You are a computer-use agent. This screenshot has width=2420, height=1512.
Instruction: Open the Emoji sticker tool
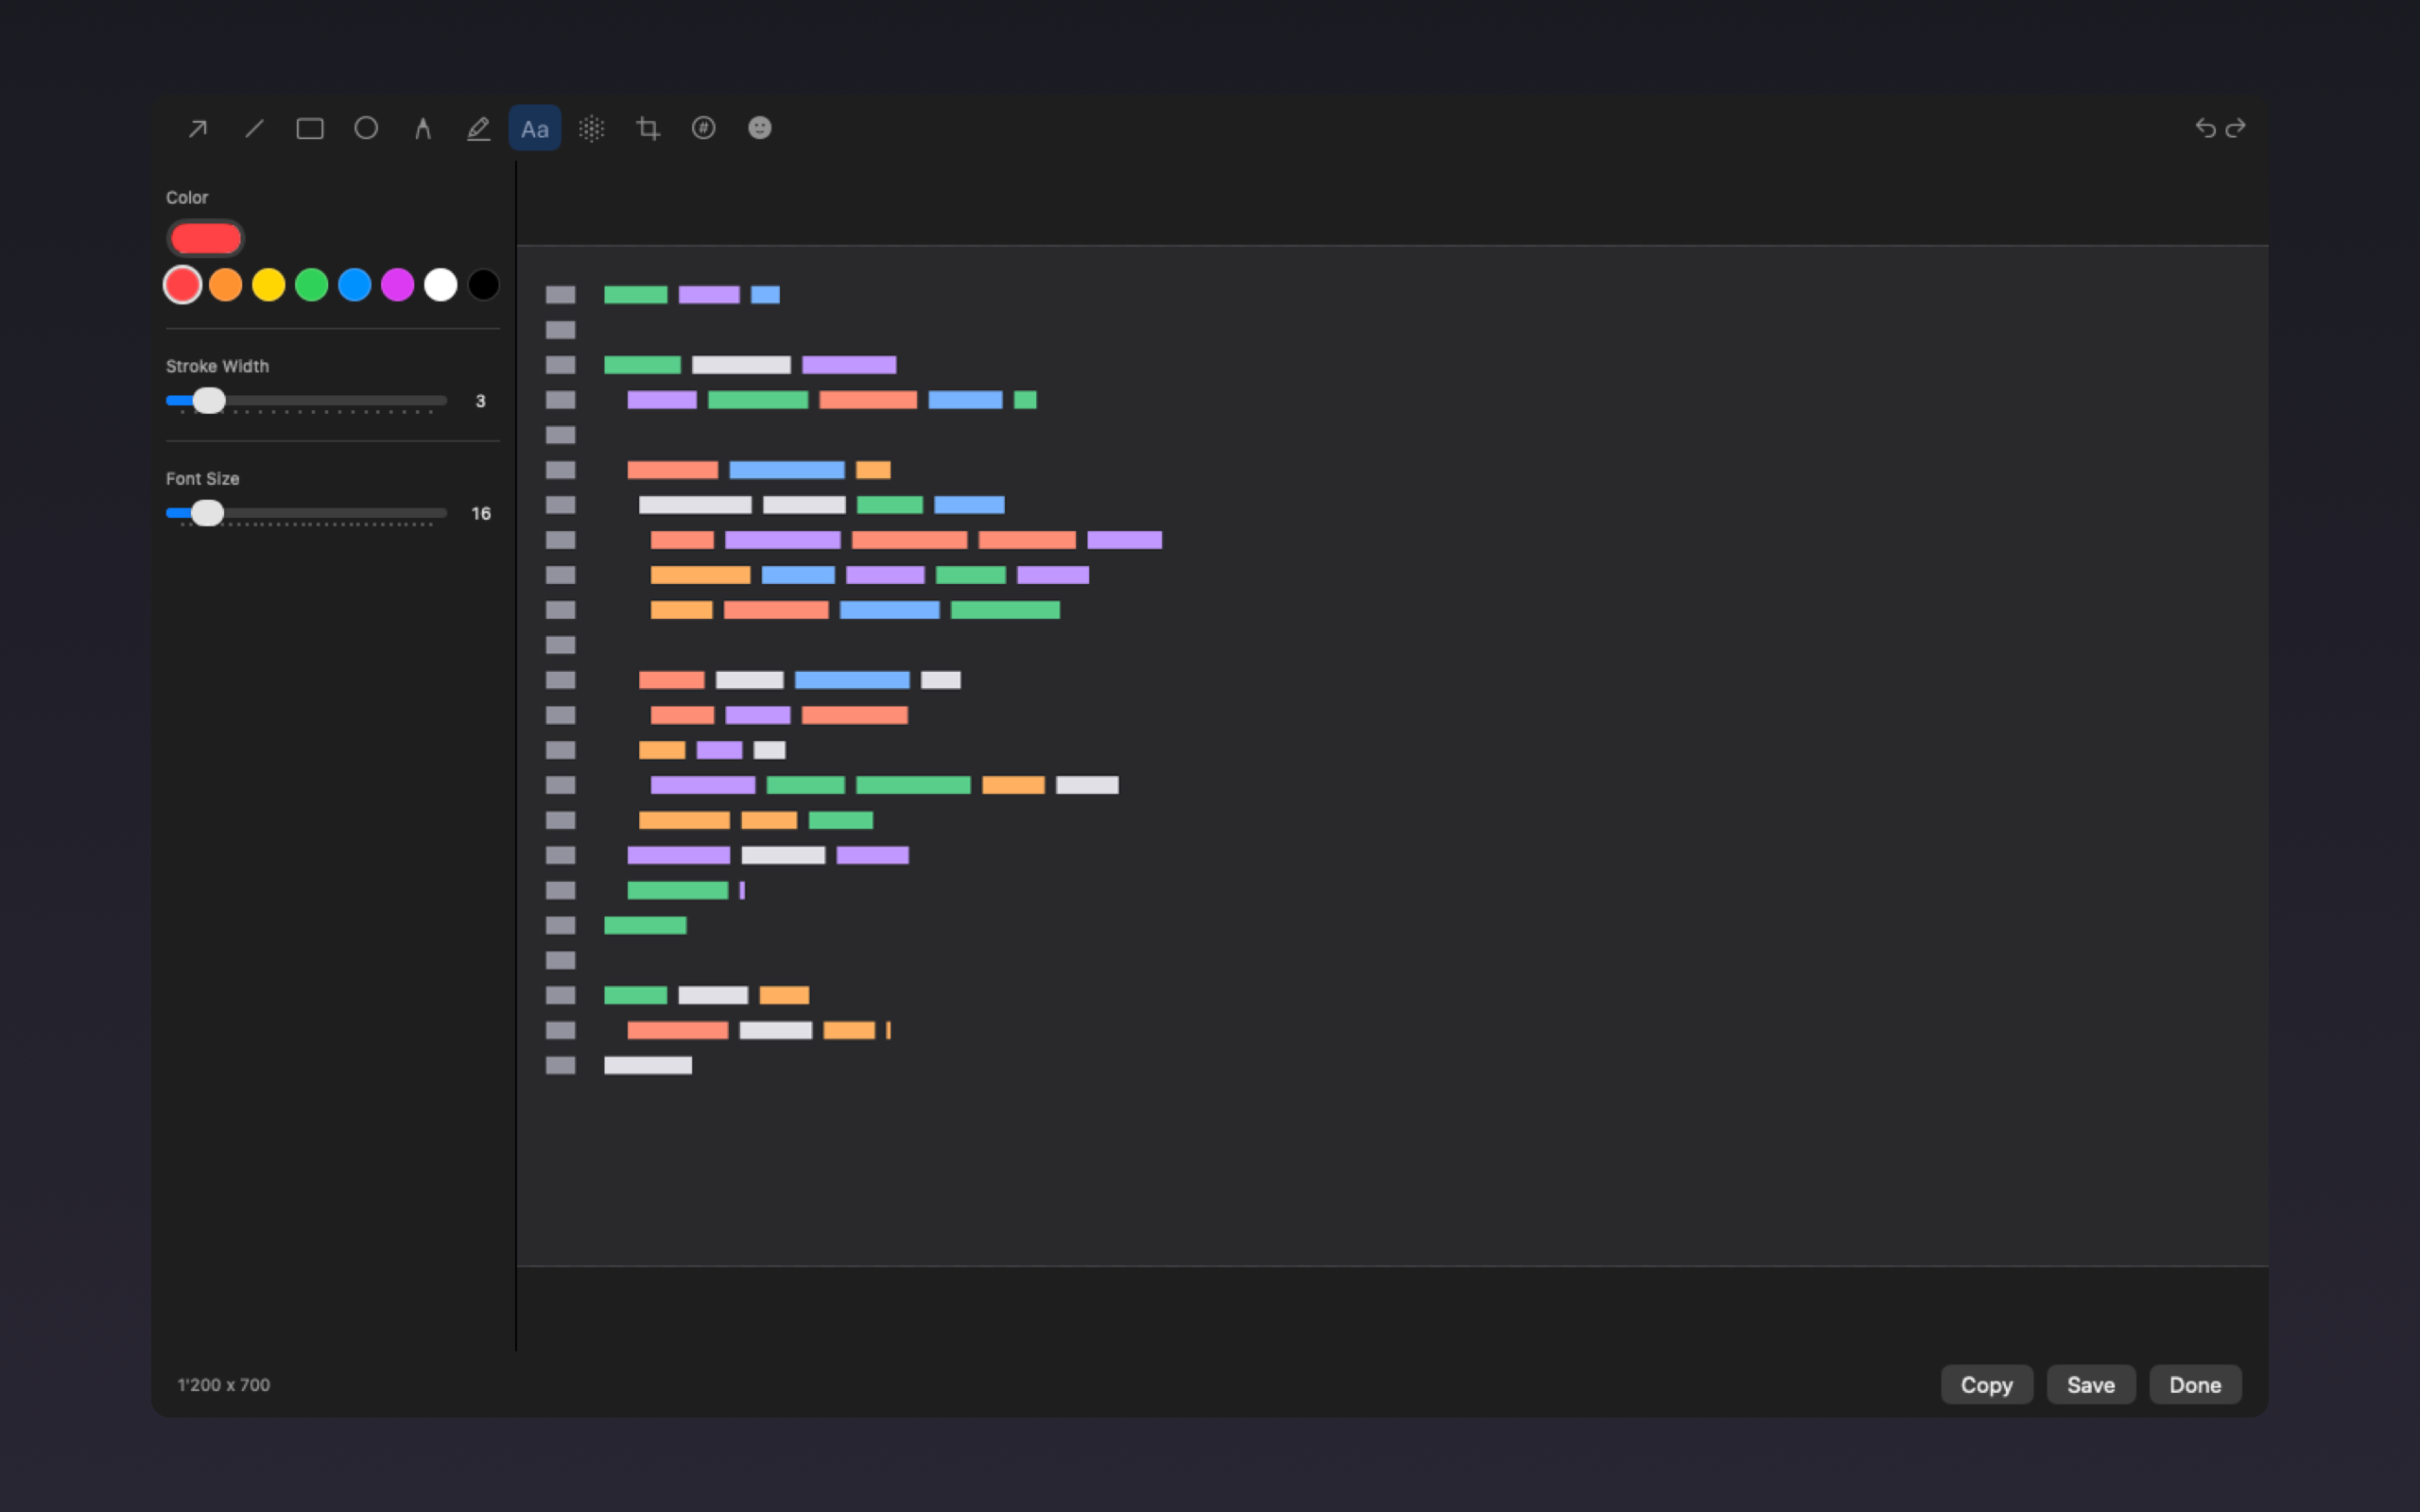pos(760,128)
